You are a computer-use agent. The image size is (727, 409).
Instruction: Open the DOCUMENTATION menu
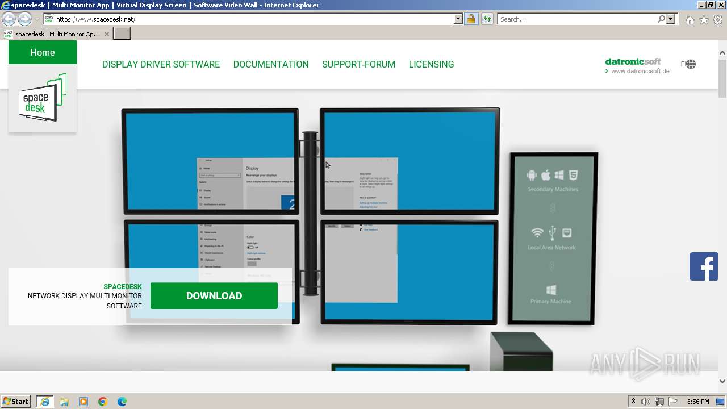click(x=271, y=64)
